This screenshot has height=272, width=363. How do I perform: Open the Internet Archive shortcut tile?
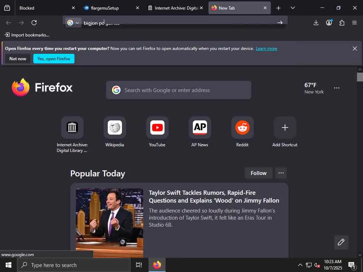pyautogui.click(x=72, y=127)
